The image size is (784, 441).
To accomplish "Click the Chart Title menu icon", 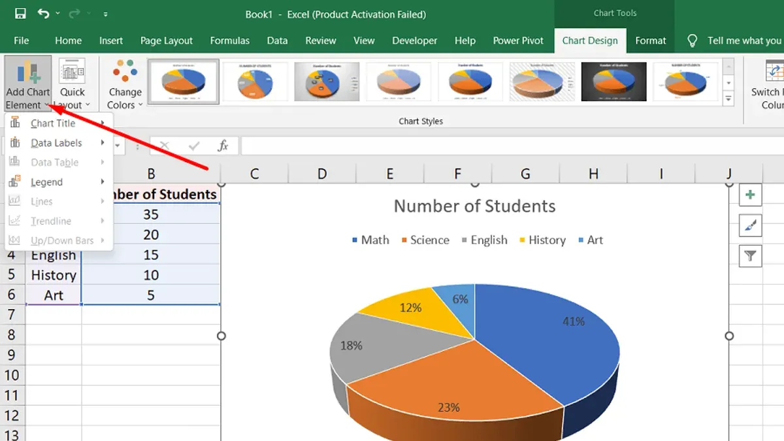I will click(15, 123).
